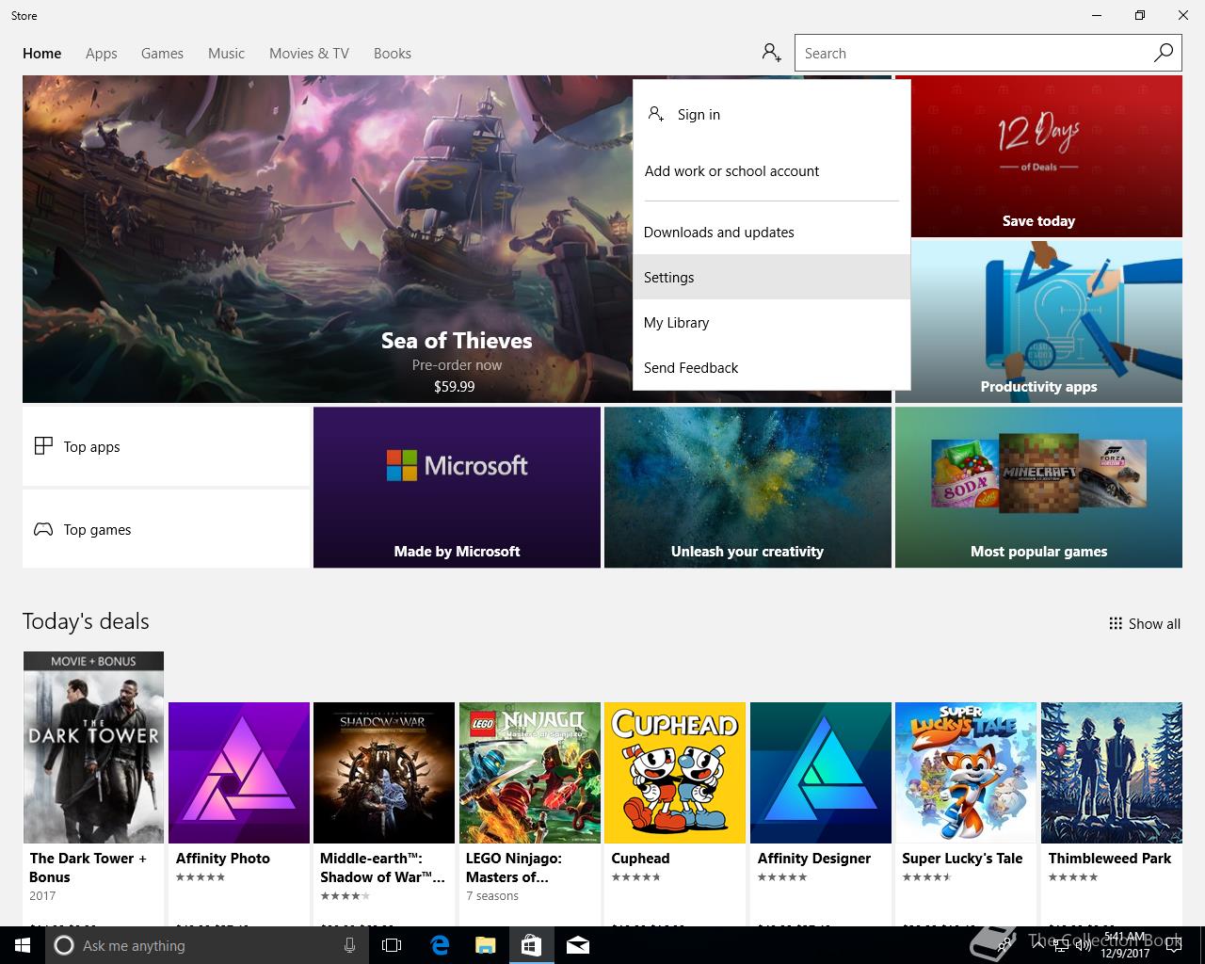This screenshot has height=964, width=1205.
Task: Open Affinity Designer app tile
Action: [x=820, y=813]
